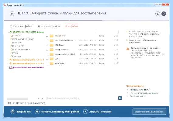The width and height of the screenshot is (173, 121).
Task: Select KMPlayer in the folder tree
Action: click(x=17, y=43)
